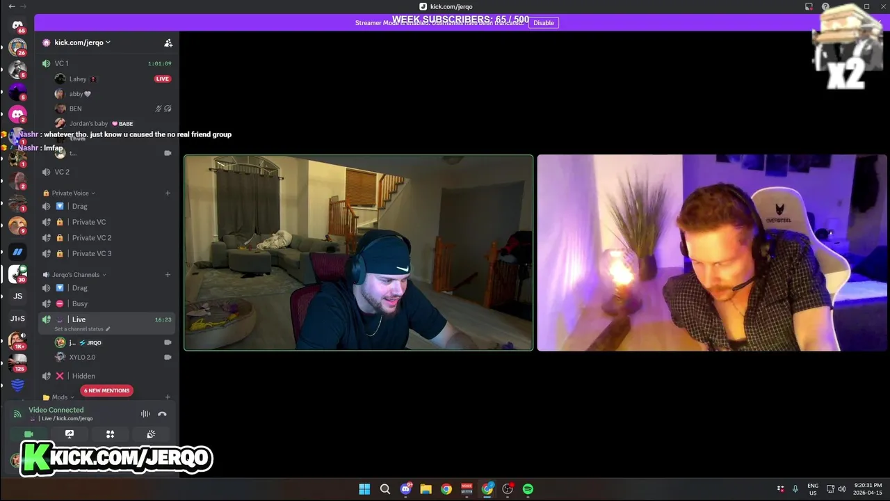This screenshot has width=890, height=501.
Task: Jump to 6 New Mentions
Action: tap(106, 390)
